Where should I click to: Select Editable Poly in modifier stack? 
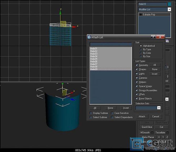coord(149,14)
